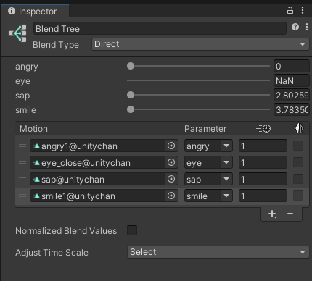Open the smile parameter dropdown

click(208, 196)
